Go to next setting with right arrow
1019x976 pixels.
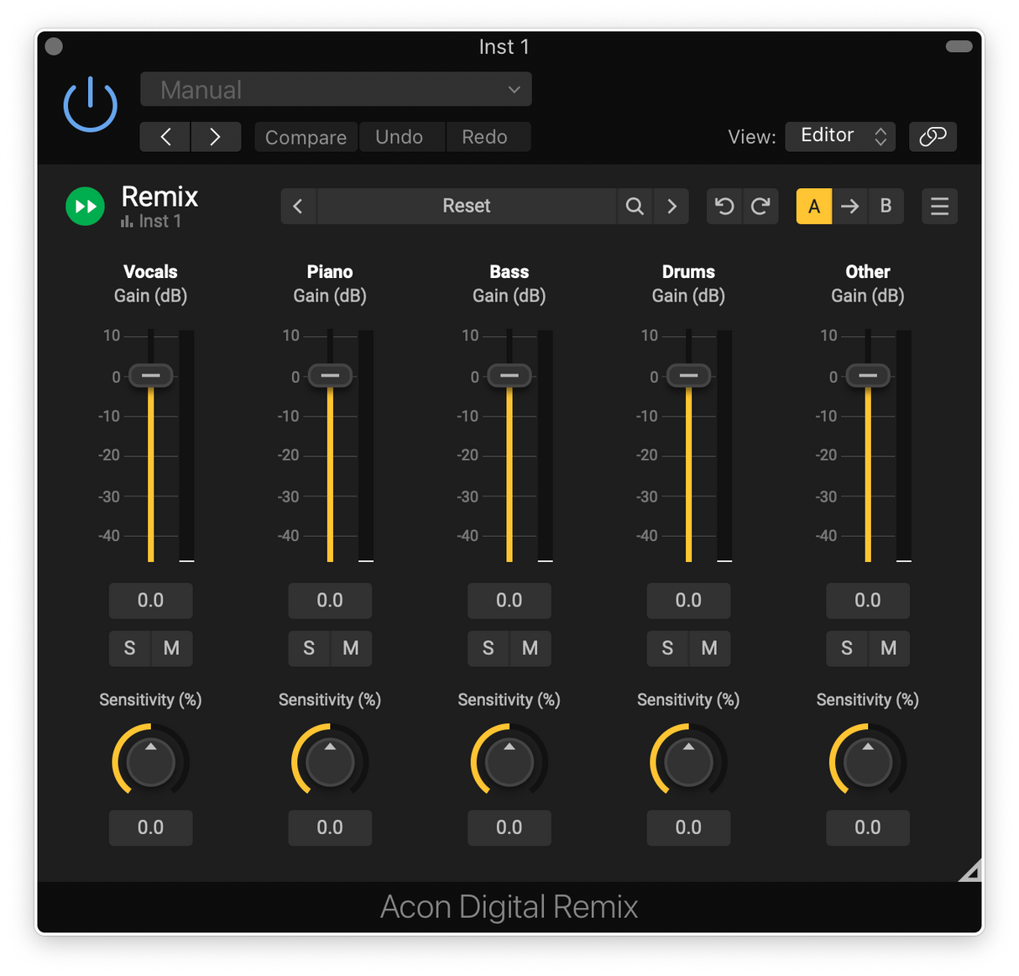tap(216, 137)
